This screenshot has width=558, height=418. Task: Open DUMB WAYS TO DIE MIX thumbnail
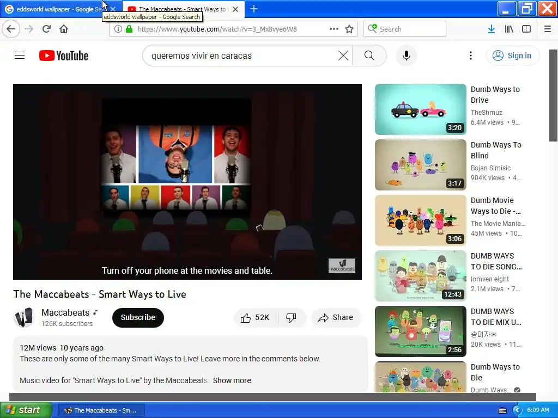[421, 331]
